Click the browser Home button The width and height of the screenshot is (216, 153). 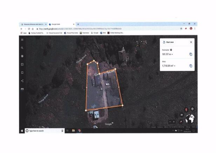(x=33, y=29)
